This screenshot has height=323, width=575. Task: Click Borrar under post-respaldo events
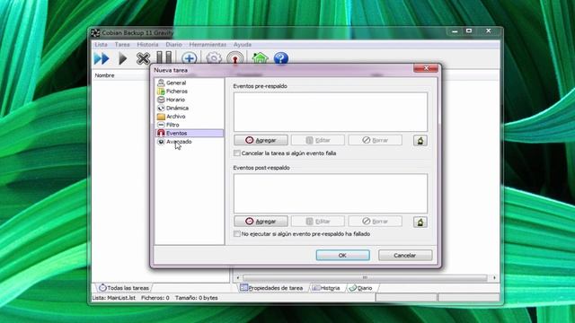pyautogui.click(x=376, y=222)
